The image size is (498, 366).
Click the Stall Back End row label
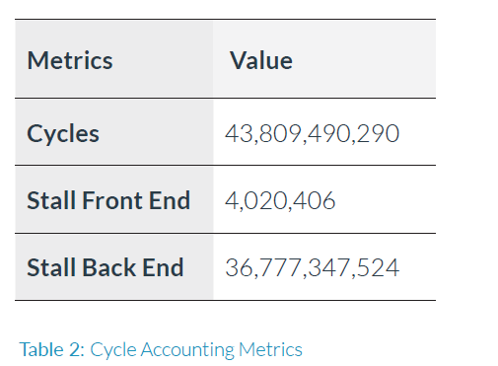coord(106,267)
